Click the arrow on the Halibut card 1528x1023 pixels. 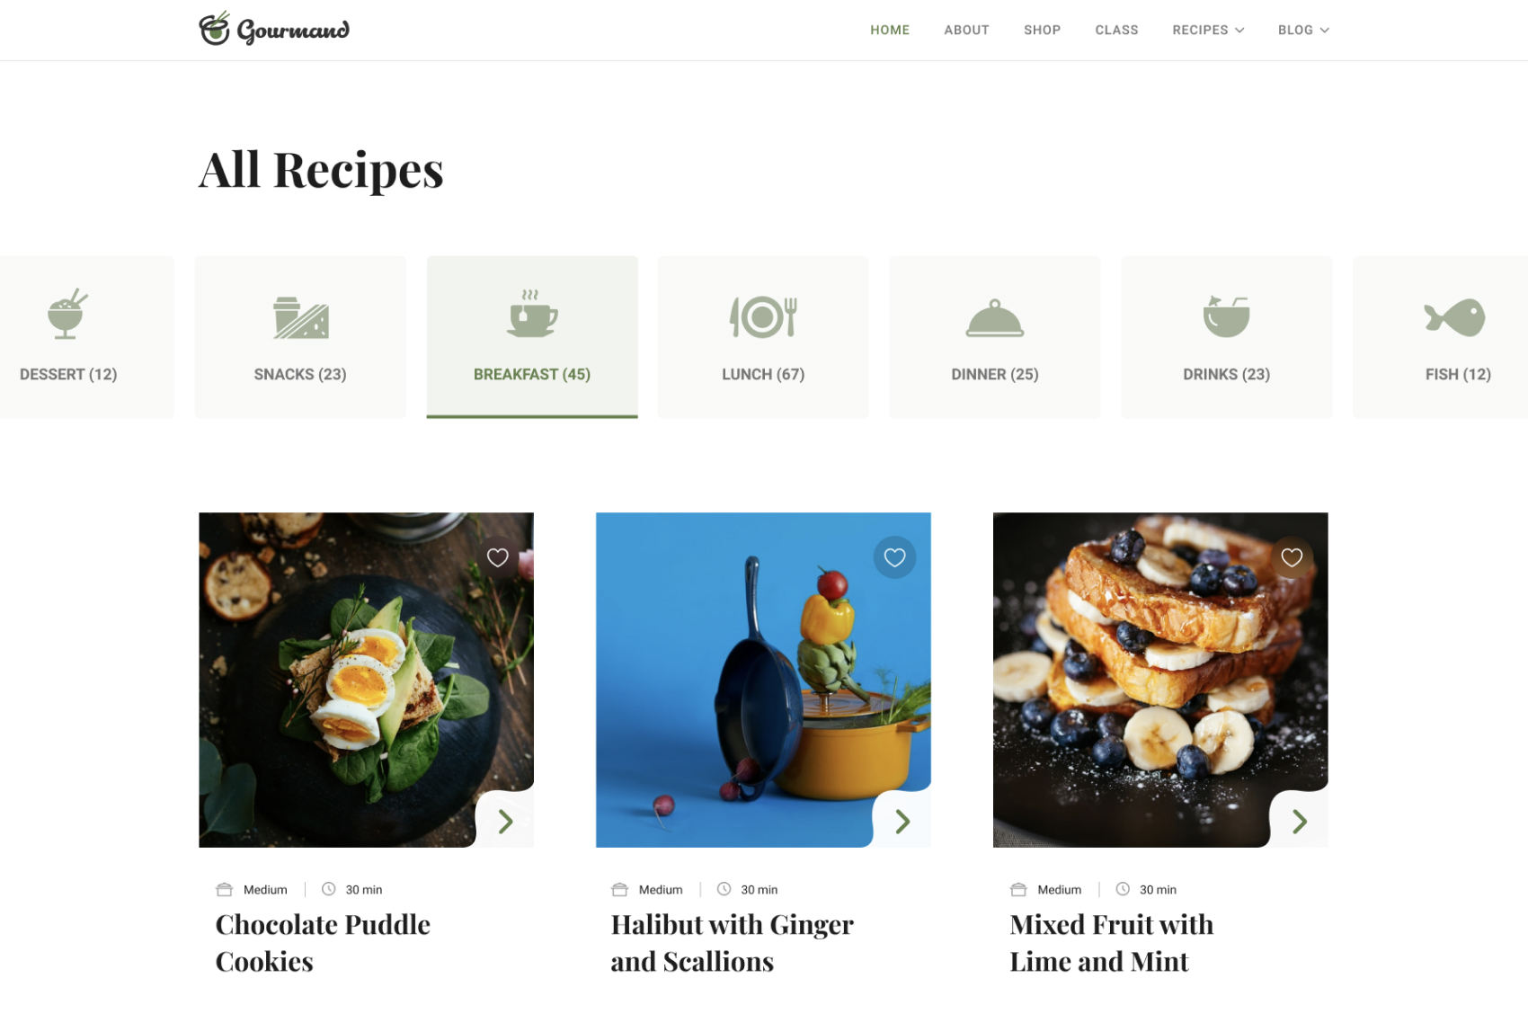[902, 821]
